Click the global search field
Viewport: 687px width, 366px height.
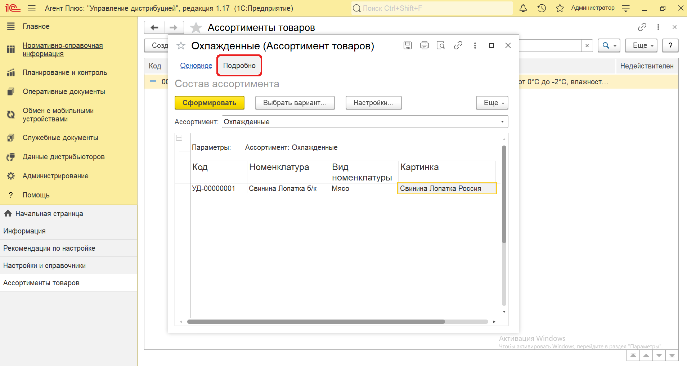432,8
